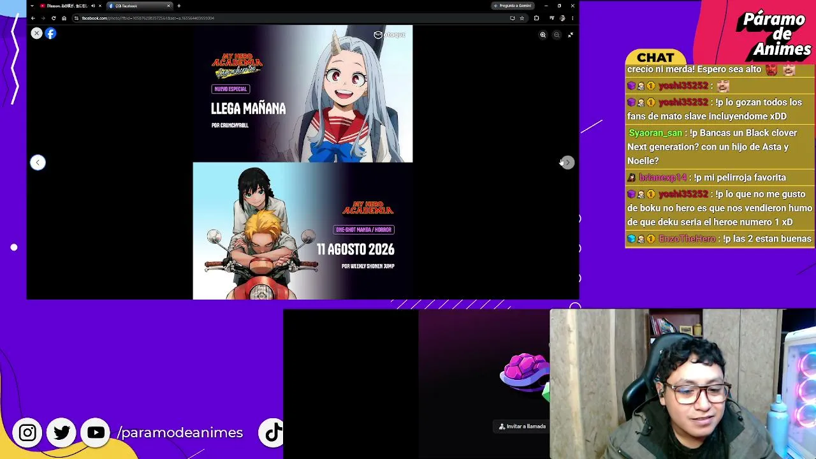
Task: Minimize the browser window
Action: coord(546,6)
